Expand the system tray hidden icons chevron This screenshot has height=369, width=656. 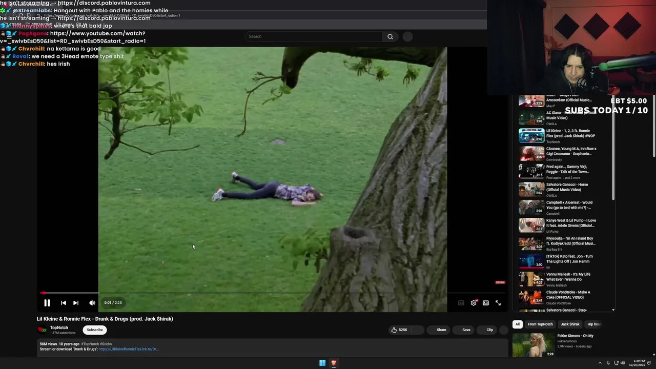coord(600,363)
